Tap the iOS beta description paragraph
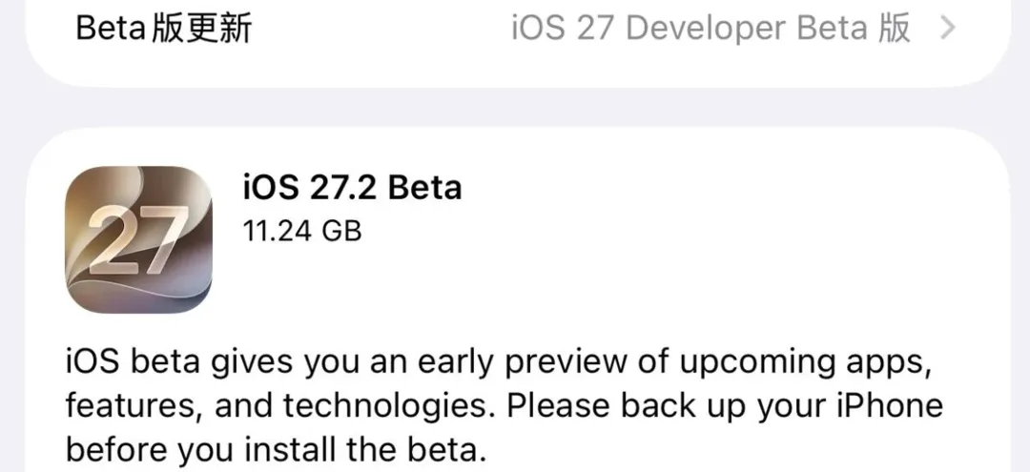1030x472 pixels. tap(505, 406)
